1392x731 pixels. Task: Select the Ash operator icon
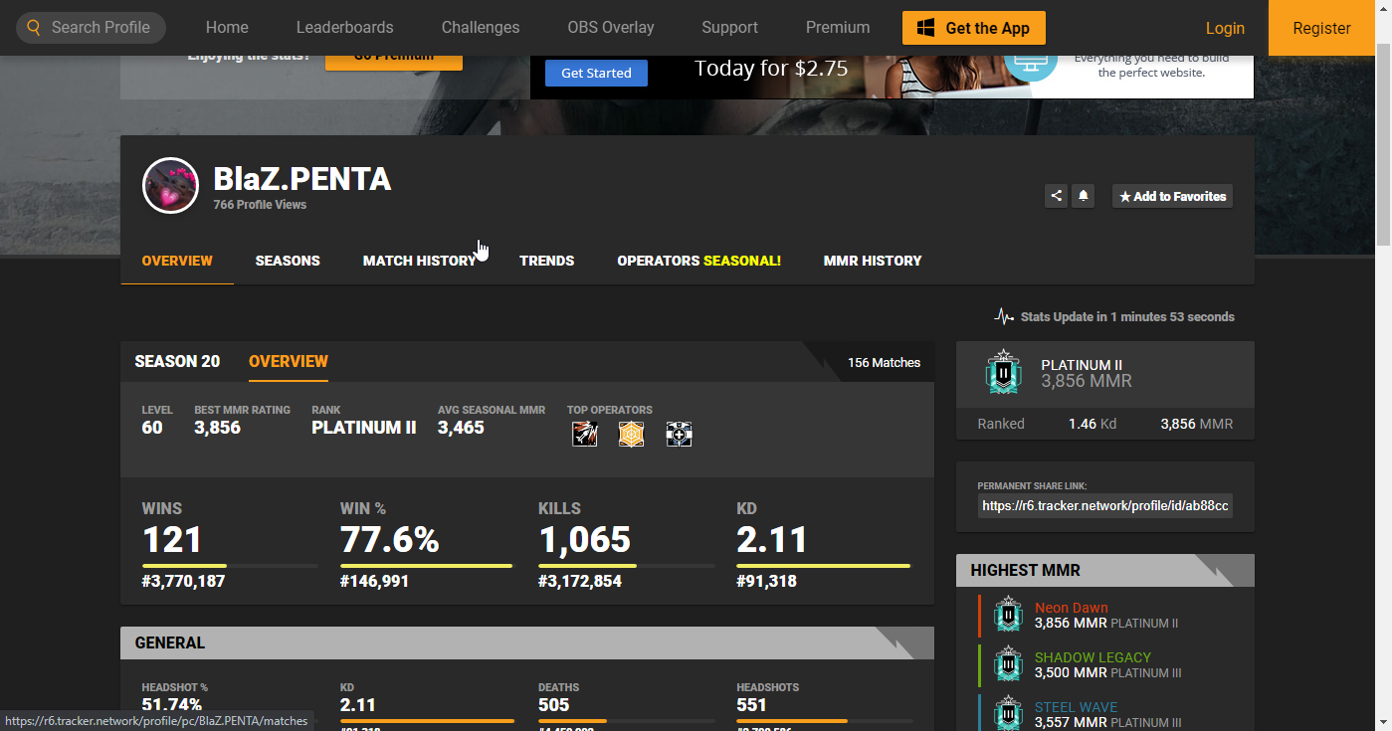[x=584, y=434]
